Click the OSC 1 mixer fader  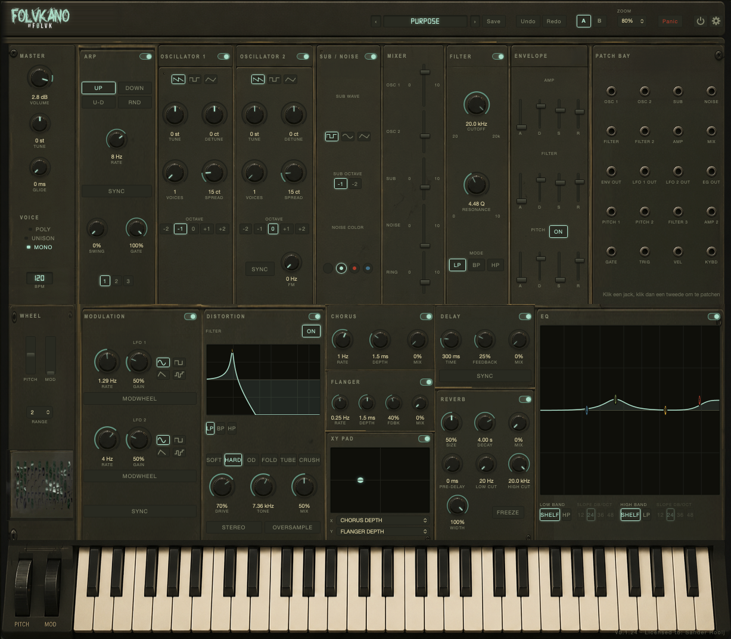coord(425,72)
